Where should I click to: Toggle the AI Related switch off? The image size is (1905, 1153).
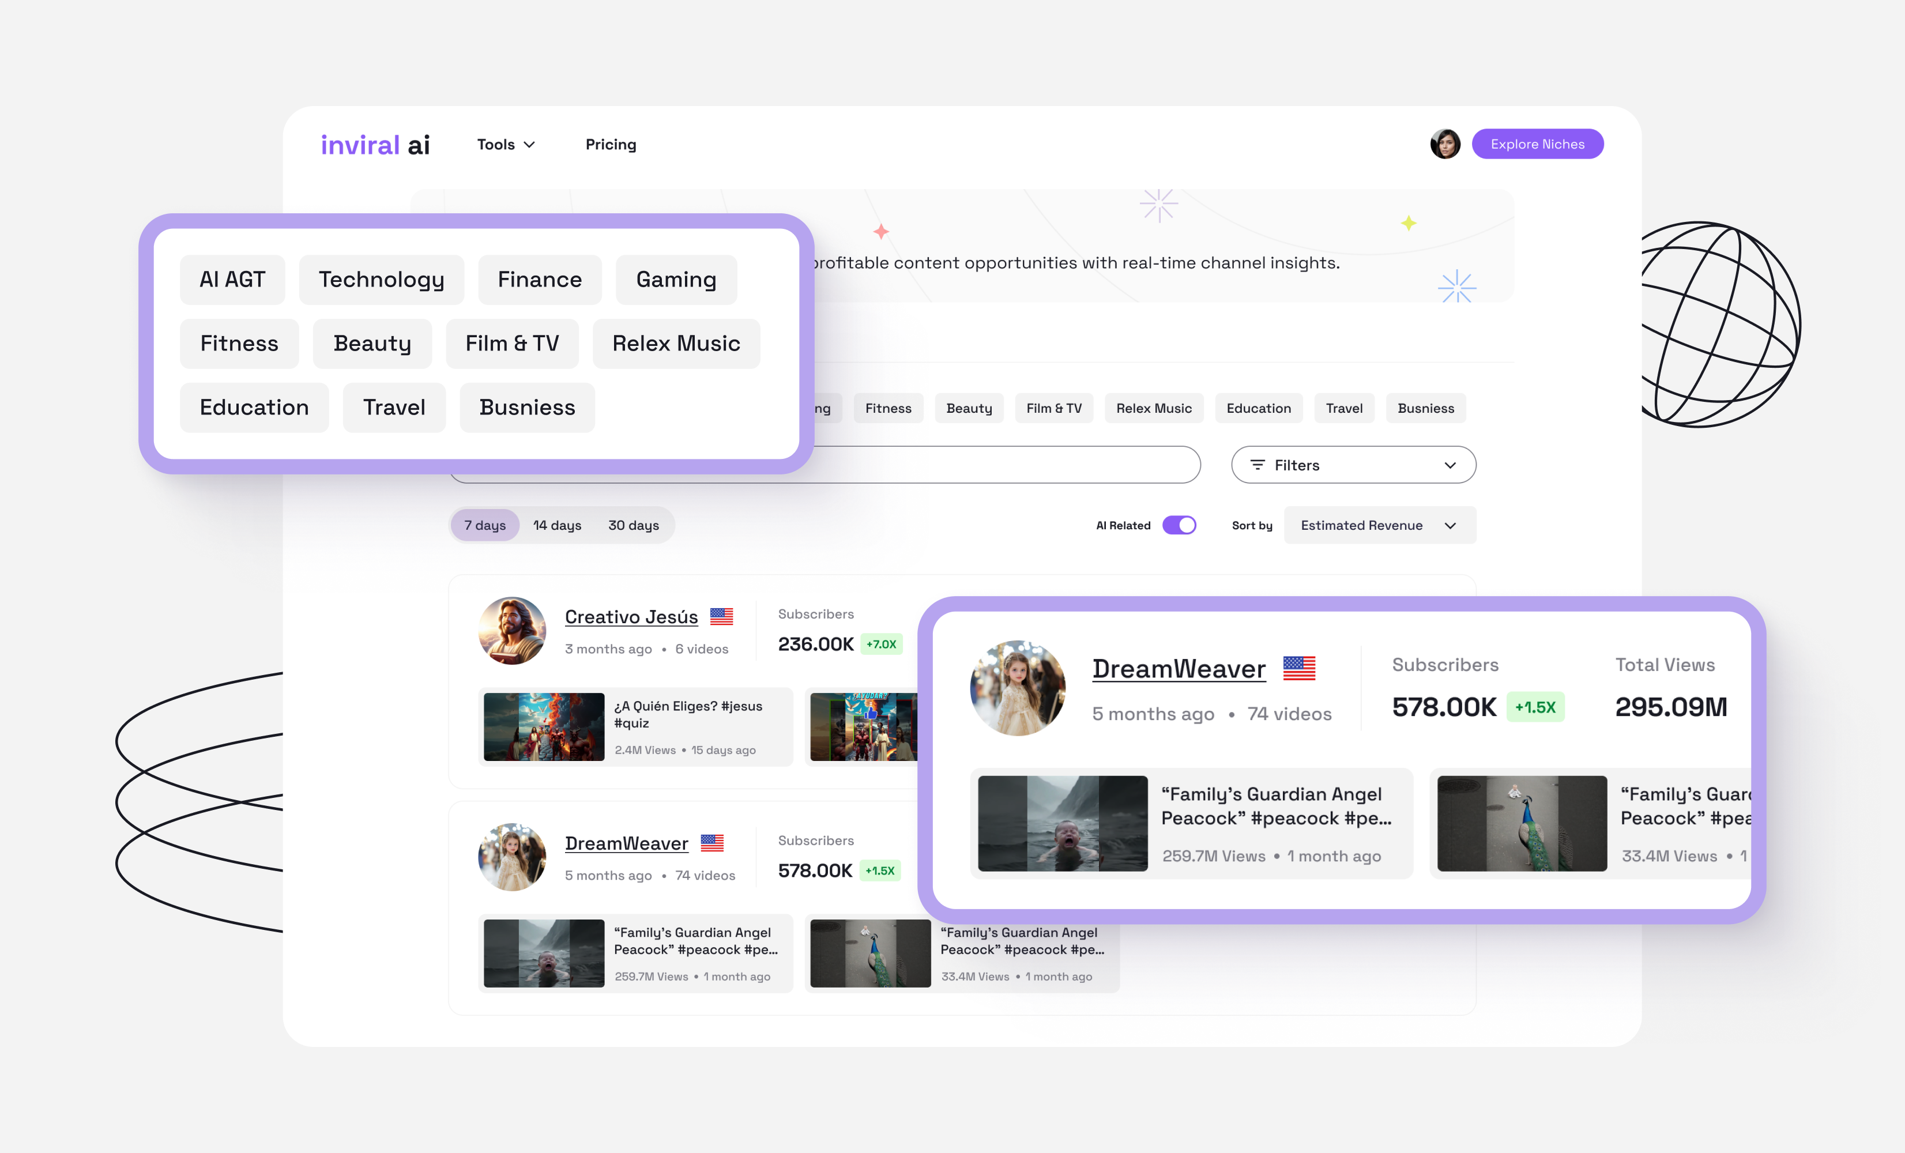(1179, 526)
